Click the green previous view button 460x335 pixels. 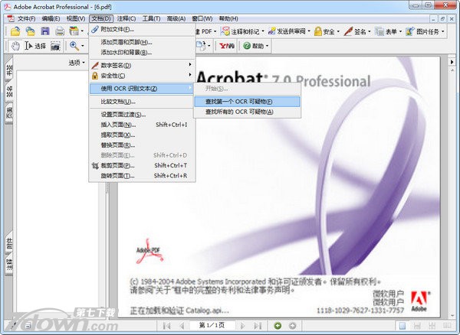278,326
